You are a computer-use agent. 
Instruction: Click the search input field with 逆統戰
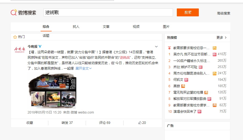tap(108, 13)
